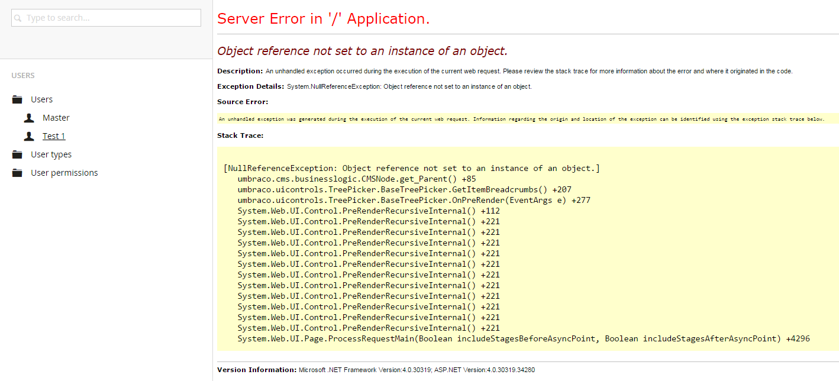Click the User permissions folder icon
Screen dimensions: 839x381
point(18,173)
